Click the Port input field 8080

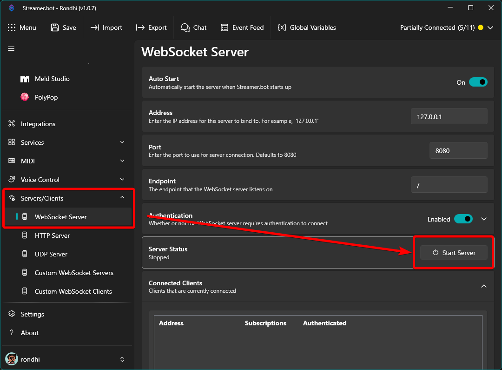point(458,150)
